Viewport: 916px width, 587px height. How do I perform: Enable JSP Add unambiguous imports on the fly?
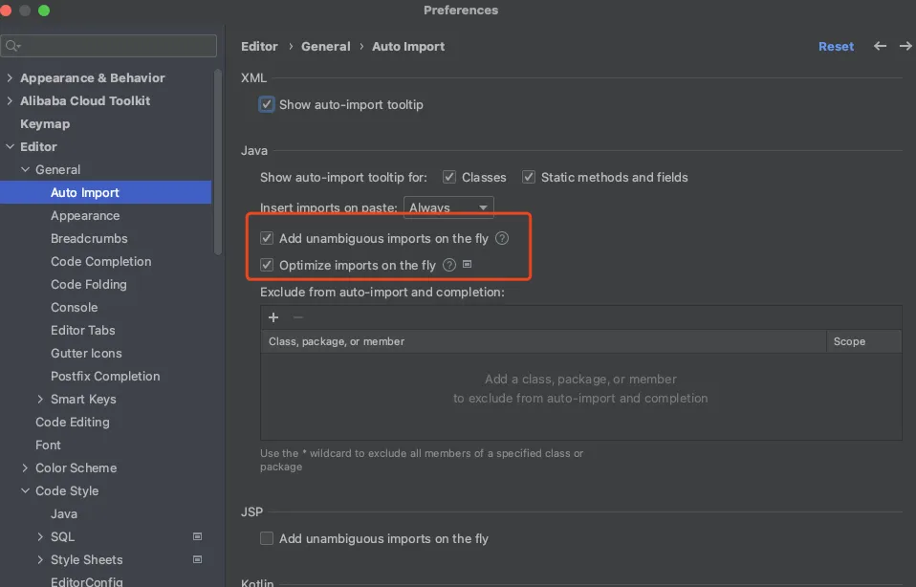pyautogui.click(x=267, y=538)
